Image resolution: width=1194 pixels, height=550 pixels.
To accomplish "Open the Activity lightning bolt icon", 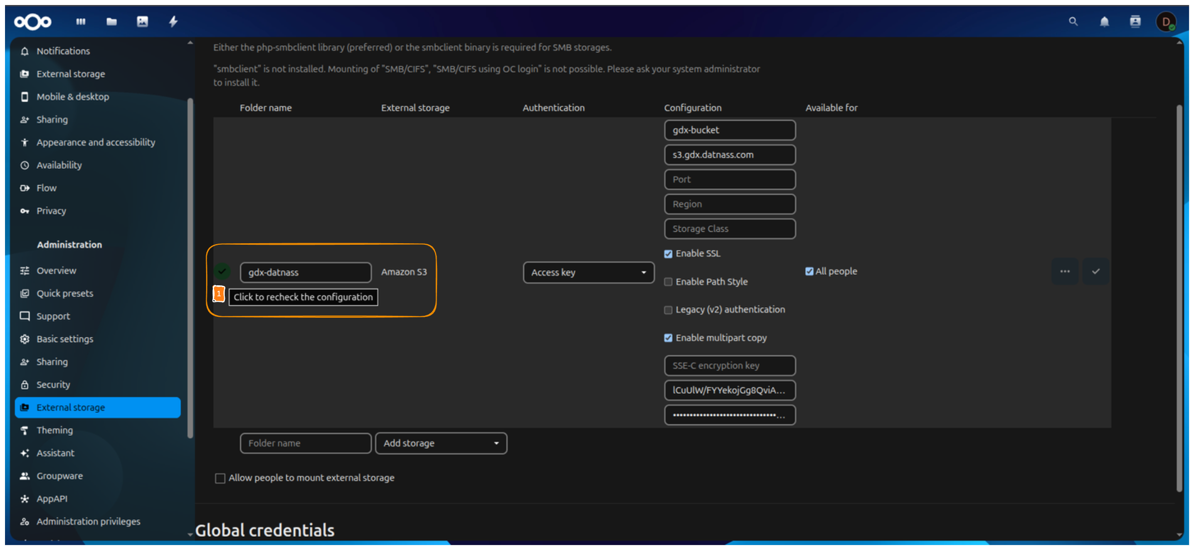I will (x=173, y=22).
